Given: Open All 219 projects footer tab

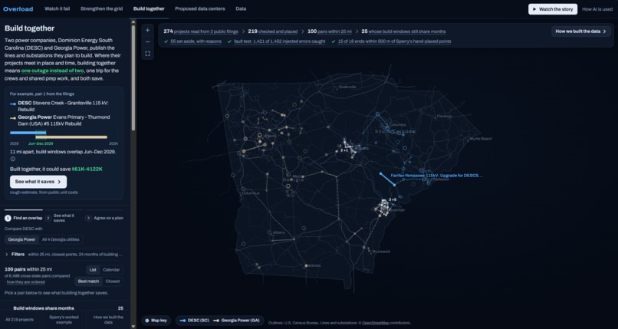Looking at the screenshot, I should pos(19,320).
